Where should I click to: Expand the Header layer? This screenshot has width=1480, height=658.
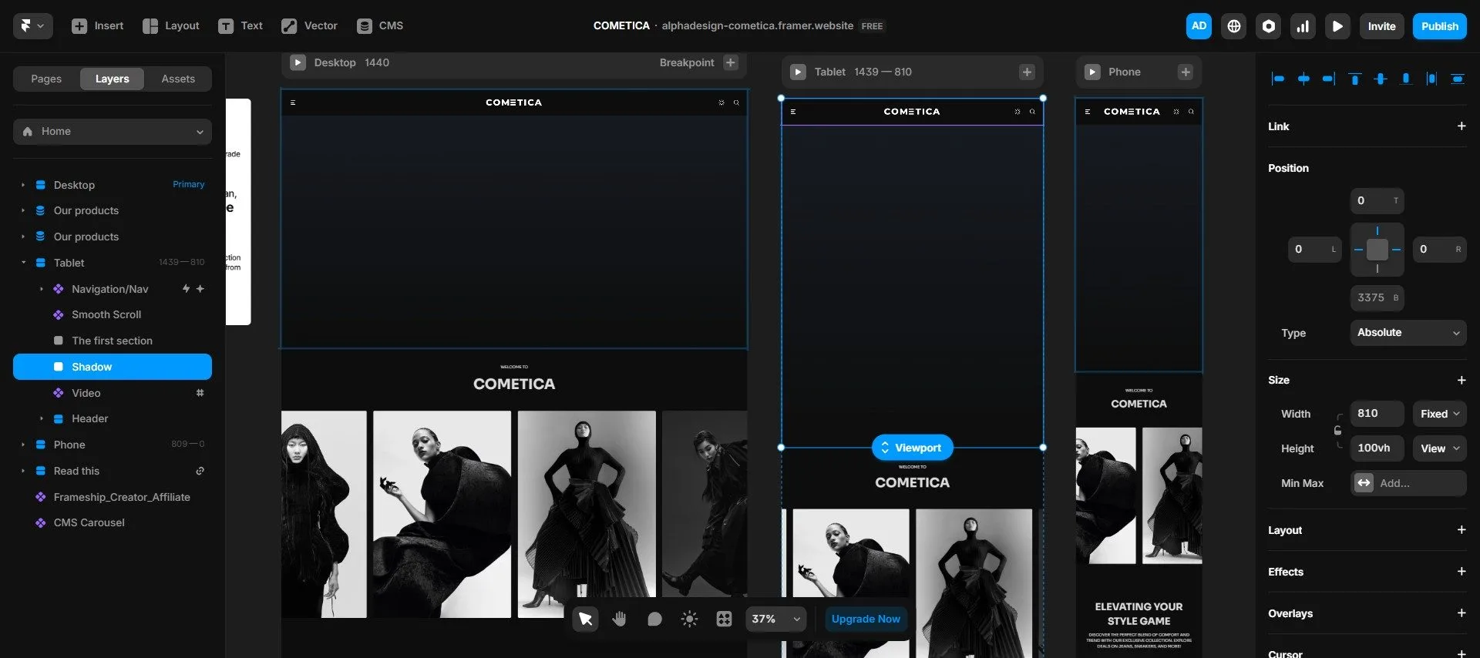(x=41, y=418)
